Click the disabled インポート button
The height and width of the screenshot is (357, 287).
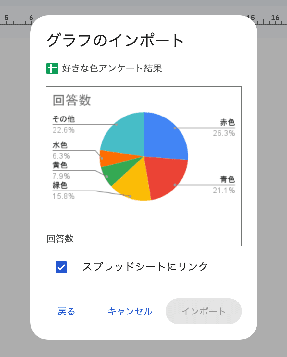pyautogui.click(x=204, y=311)
